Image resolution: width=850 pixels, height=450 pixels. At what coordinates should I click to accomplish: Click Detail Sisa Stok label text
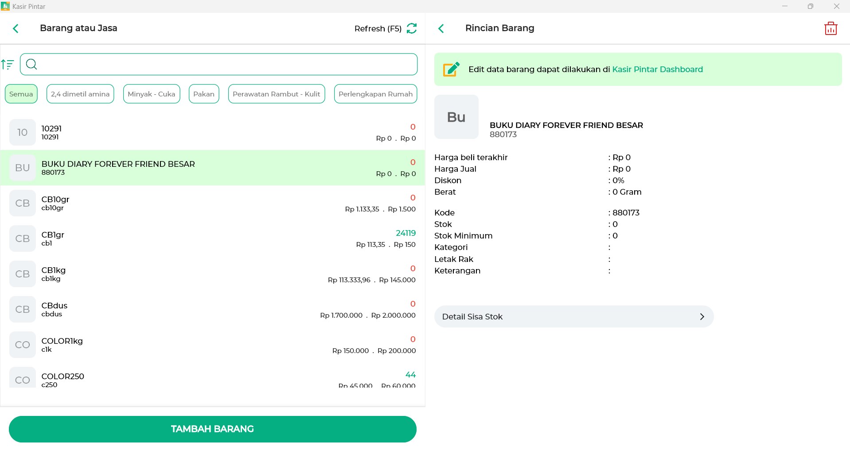[x=472, y=317]
